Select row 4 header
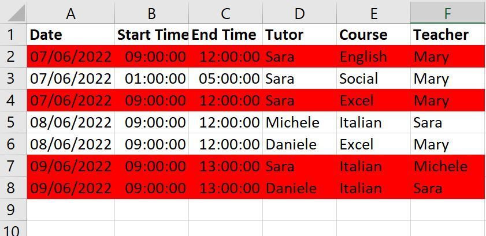 click(13, 100)
